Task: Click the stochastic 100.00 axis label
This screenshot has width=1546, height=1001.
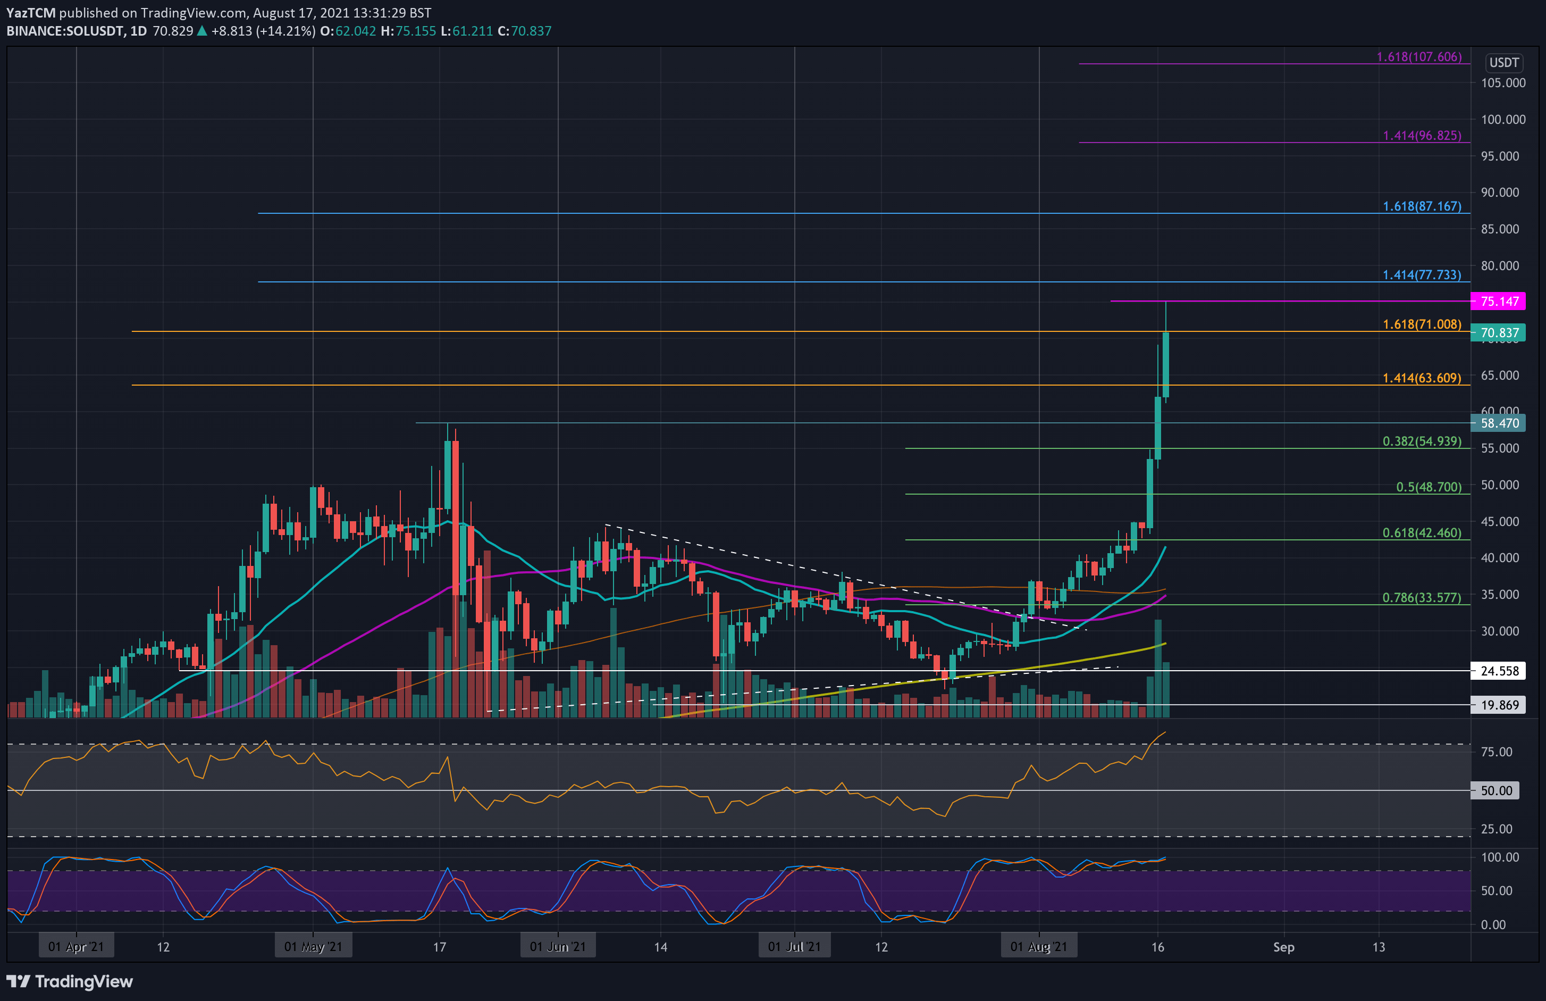Action: (x=1500, y=857)
